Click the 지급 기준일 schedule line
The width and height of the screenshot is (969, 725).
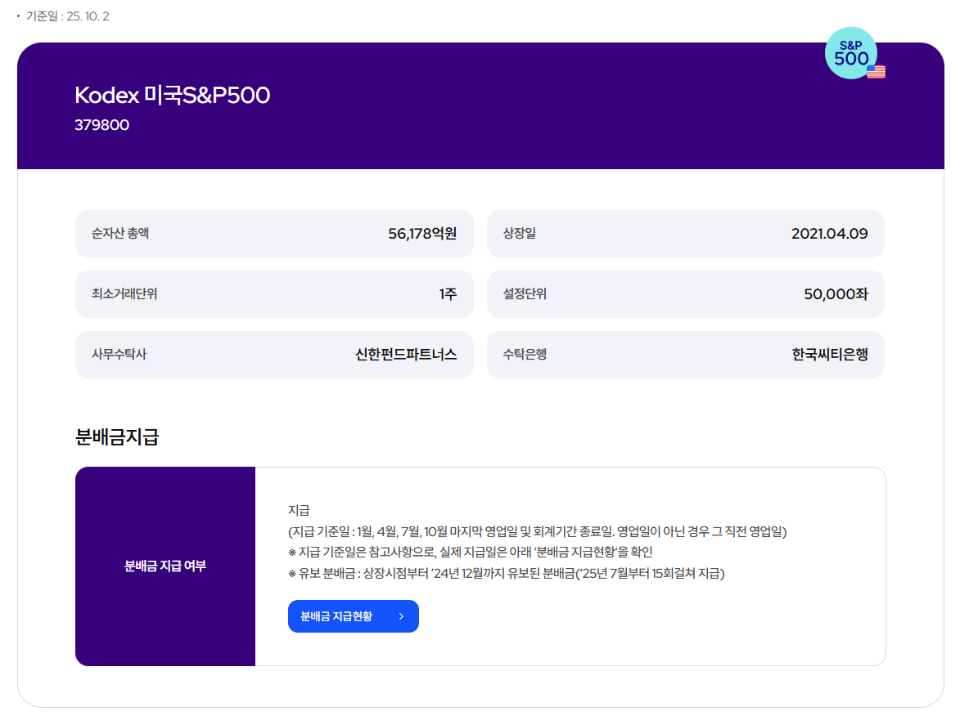tap(538, 531)
